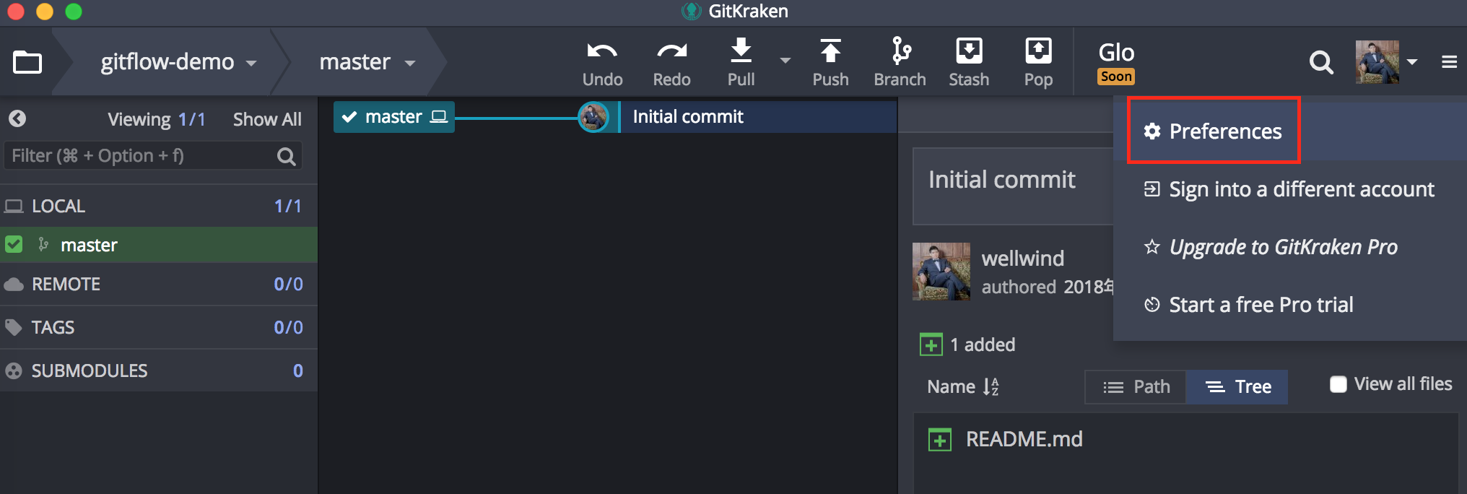Click the Viewing 1/1 label

tap(157, 119)
